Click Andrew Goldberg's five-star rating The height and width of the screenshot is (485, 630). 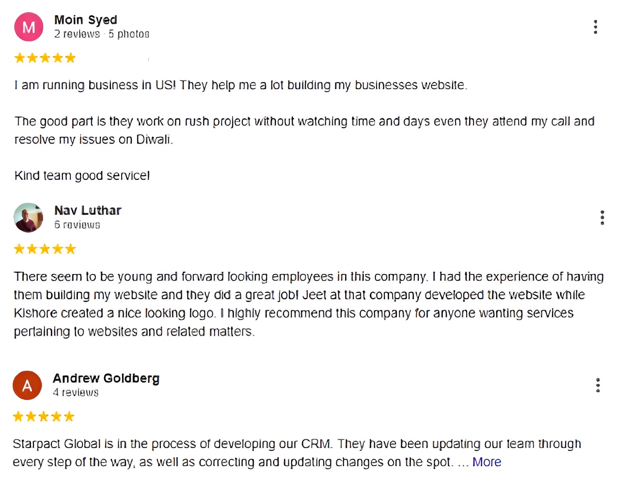point(44,417)
